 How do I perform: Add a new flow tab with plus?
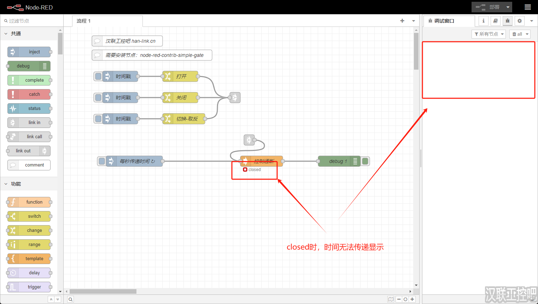[402, 21]
